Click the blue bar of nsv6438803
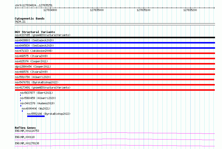 pyautogui.click(x=115, y=43)
